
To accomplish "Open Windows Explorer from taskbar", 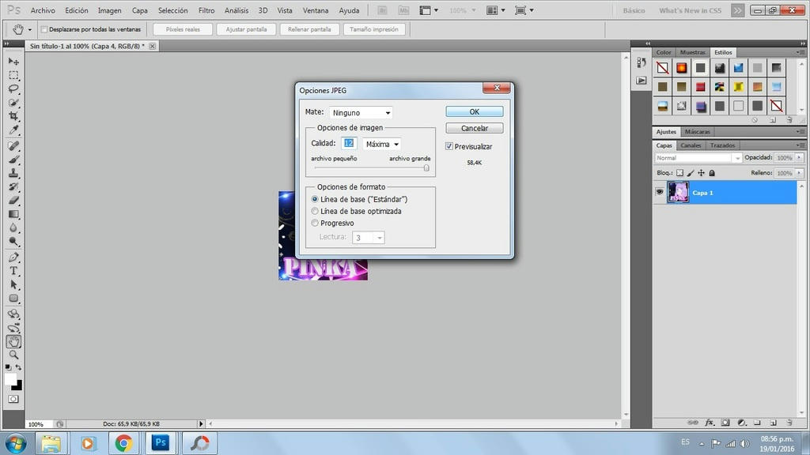I will click(x=51, y=443).
